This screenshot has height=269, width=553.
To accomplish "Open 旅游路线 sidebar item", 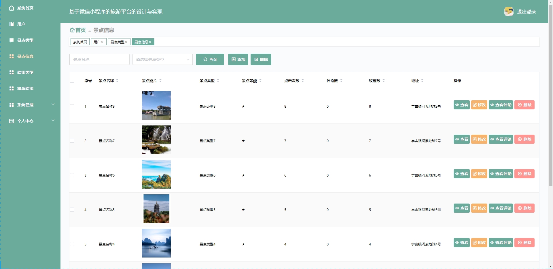I will tap(25, 88).
